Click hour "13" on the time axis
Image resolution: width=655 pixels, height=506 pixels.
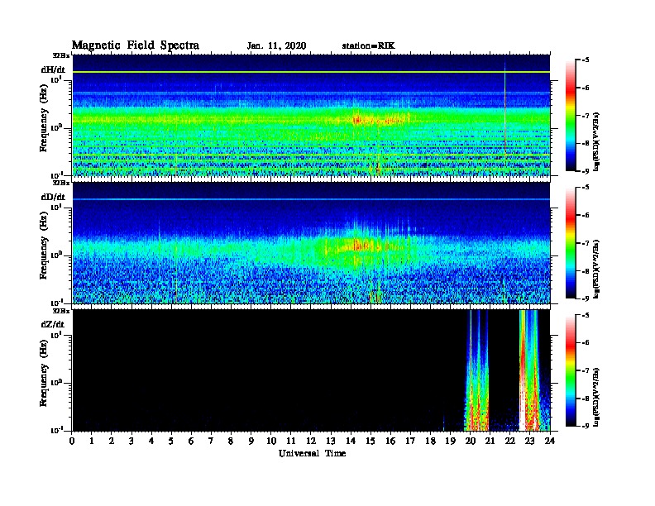331,442
